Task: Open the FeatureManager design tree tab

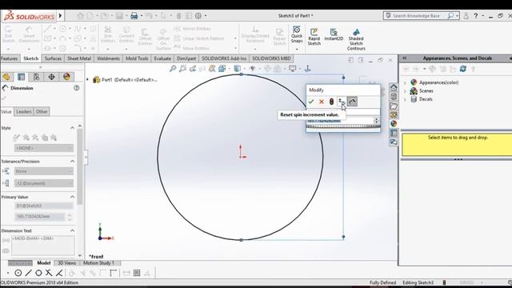Action: coord(6,77)
